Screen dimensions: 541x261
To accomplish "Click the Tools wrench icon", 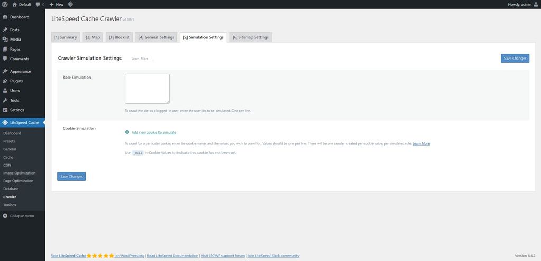I will 5,101.
